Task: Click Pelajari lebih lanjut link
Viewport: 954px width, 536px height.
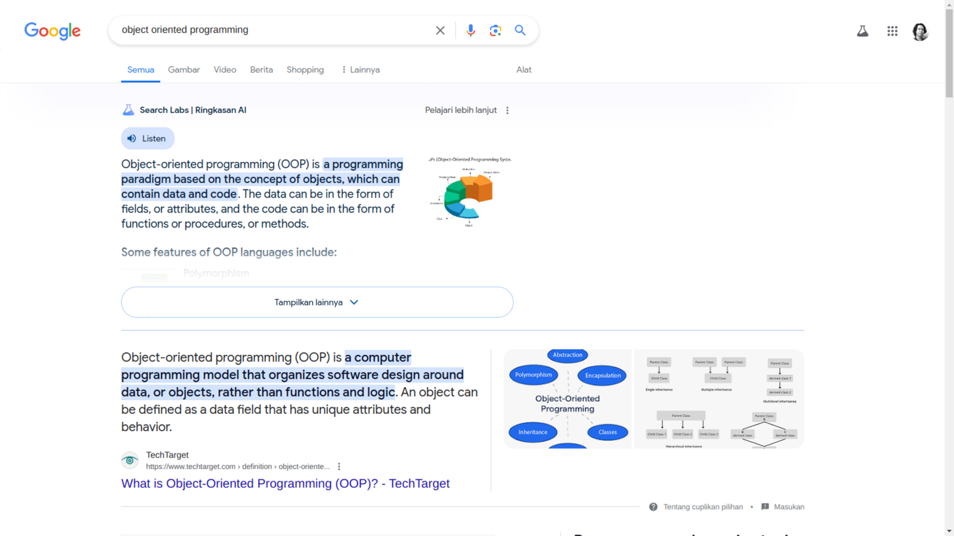Action: [460, 110]
